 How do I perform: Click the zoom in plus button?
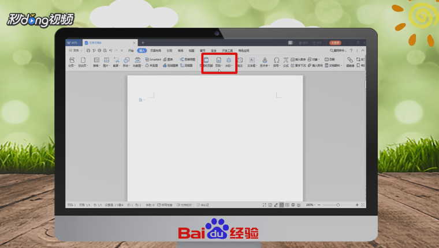[x=357, y=205]
